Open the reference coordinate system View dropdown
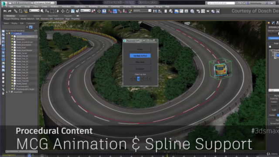Screen dimensions: 279x157 point(85,10)
